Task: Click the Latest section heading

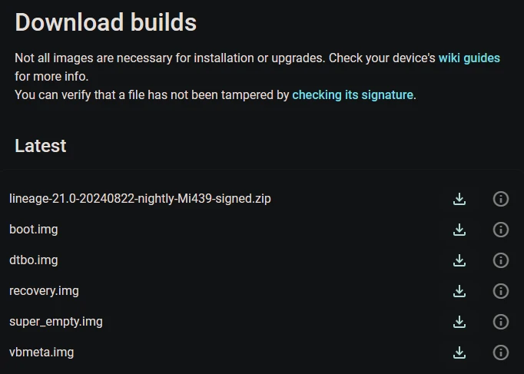Action: click(x=41, y=146)
